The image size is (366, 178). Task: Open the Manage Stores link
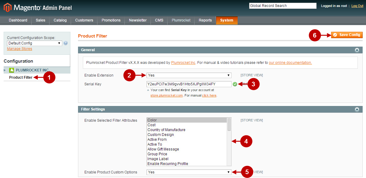pyautogui.click(x=19, y=49)
